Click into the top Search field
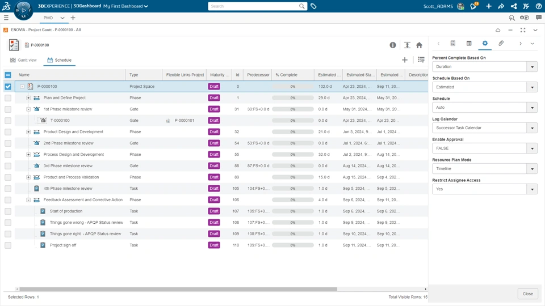545x306 pixels. [x=254, y=6]
